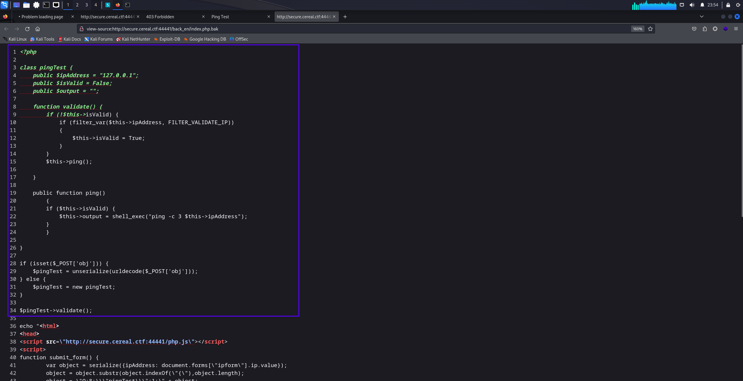The image size is (743, 381).
Task: Show site security information icon
Action: [x=82, y=29]
